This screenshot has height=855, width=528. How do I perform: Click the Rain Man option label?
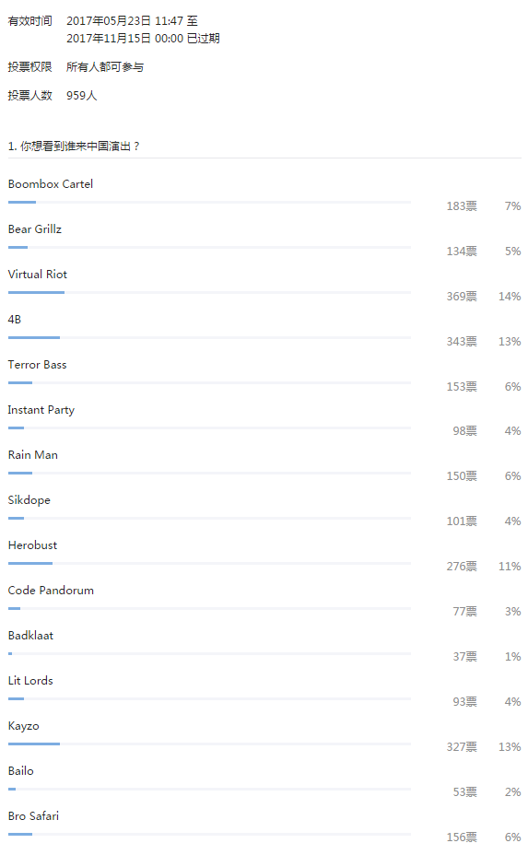33,455
